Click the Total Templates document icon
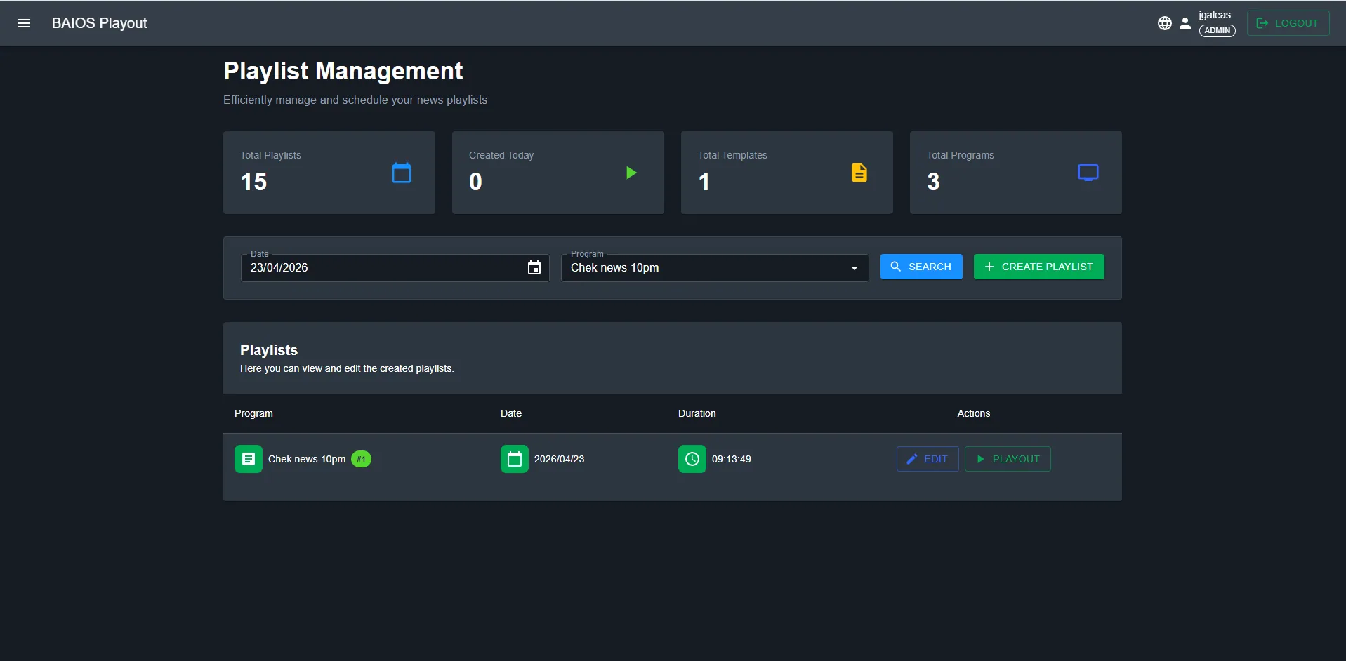This screenshot has height=661, width=1346. point(859,173)
